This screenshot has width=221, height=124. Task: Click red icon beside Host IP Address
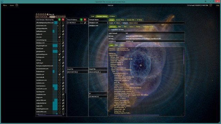[x=85, y=20]
